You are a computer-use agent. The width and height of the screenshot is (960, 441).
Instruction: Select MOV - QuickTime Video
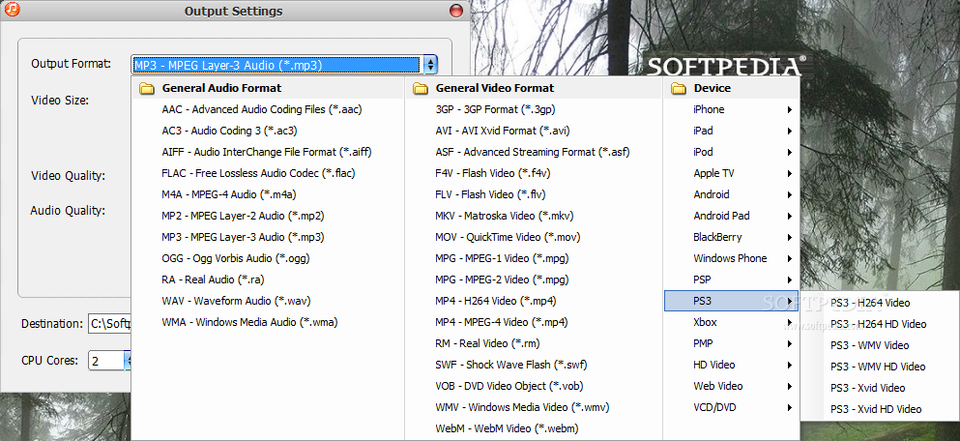point(508,237)
